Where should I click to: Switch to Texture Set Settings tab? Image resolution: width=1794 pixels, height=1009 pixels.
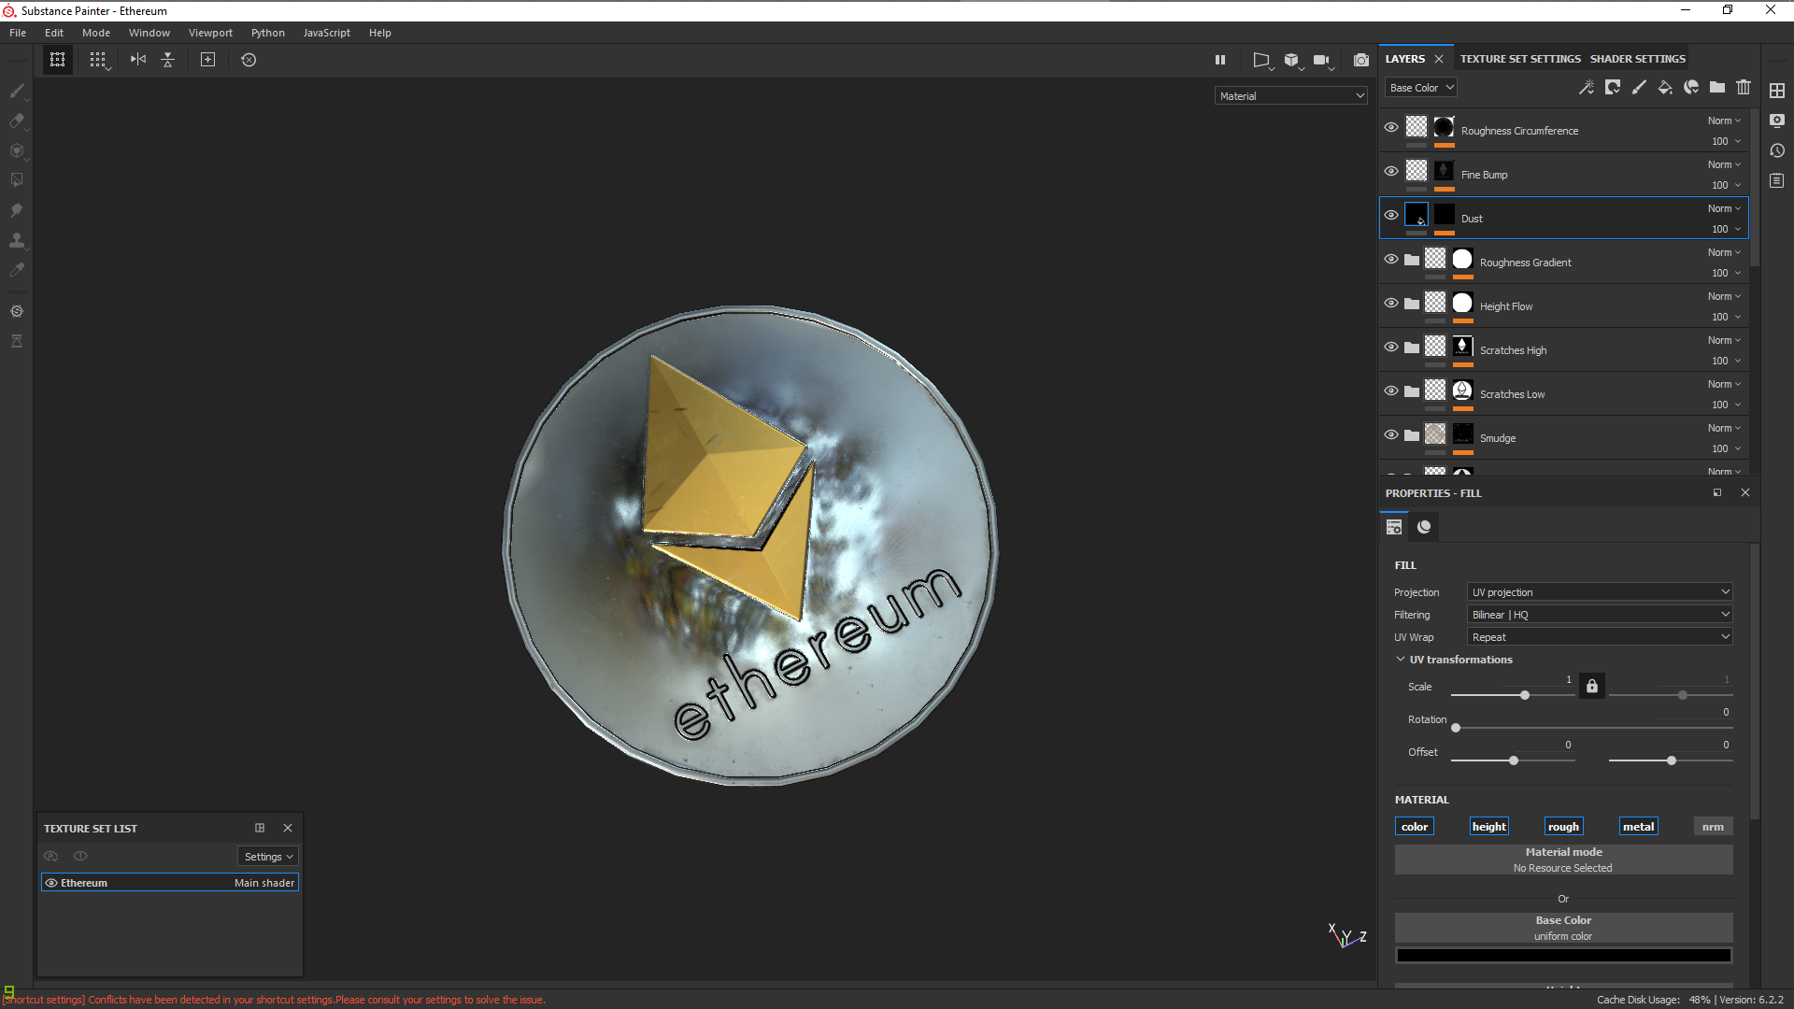1520,59
